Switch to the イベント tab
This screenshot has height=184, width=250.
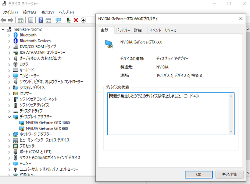pos(155,30)
